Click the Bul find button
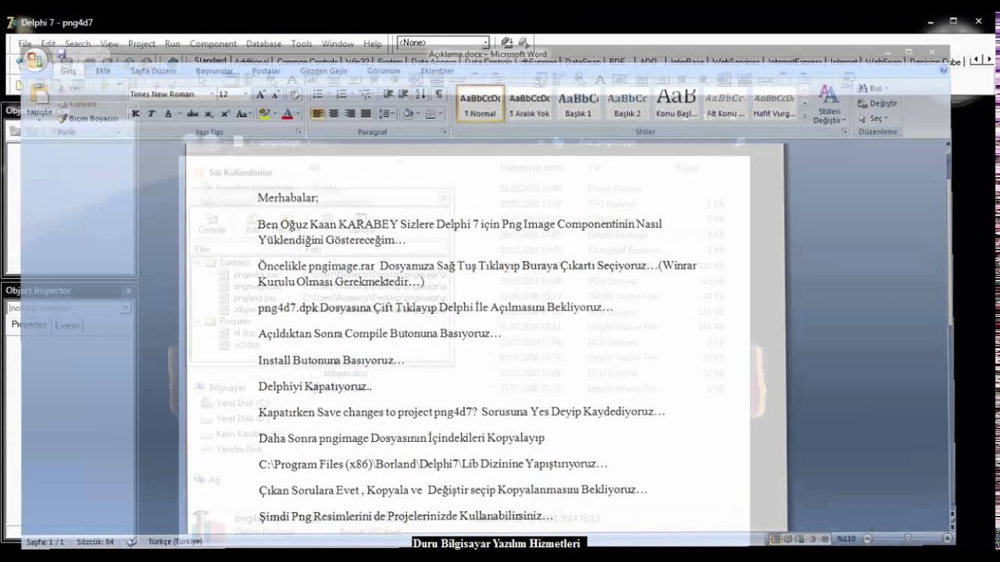The width and height of the screenshot is (1000, 562). [874, 88]
